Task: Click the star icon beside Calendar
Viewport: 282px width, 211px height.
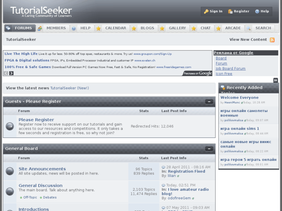Action: click(99, 28)
